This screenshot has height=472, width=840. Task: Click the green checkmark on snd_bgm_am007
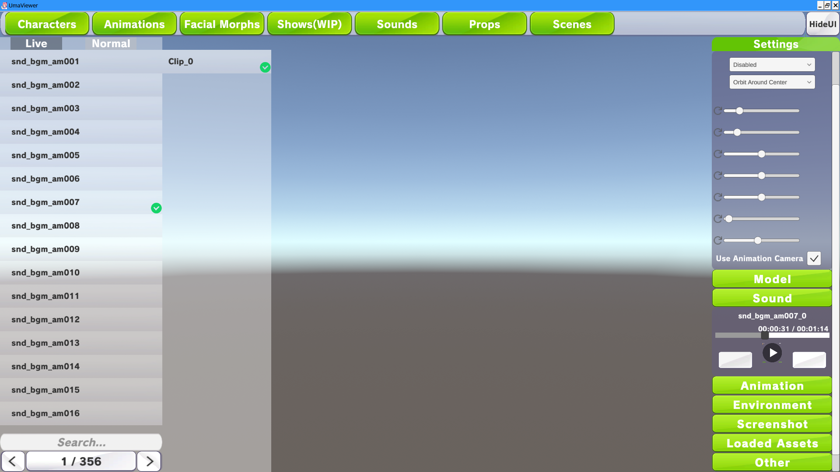(156, 208)
